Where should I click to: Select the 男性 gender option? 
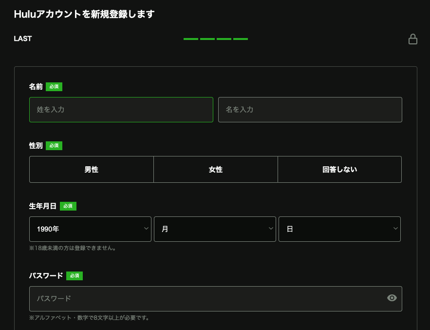[x=91, y=169]
